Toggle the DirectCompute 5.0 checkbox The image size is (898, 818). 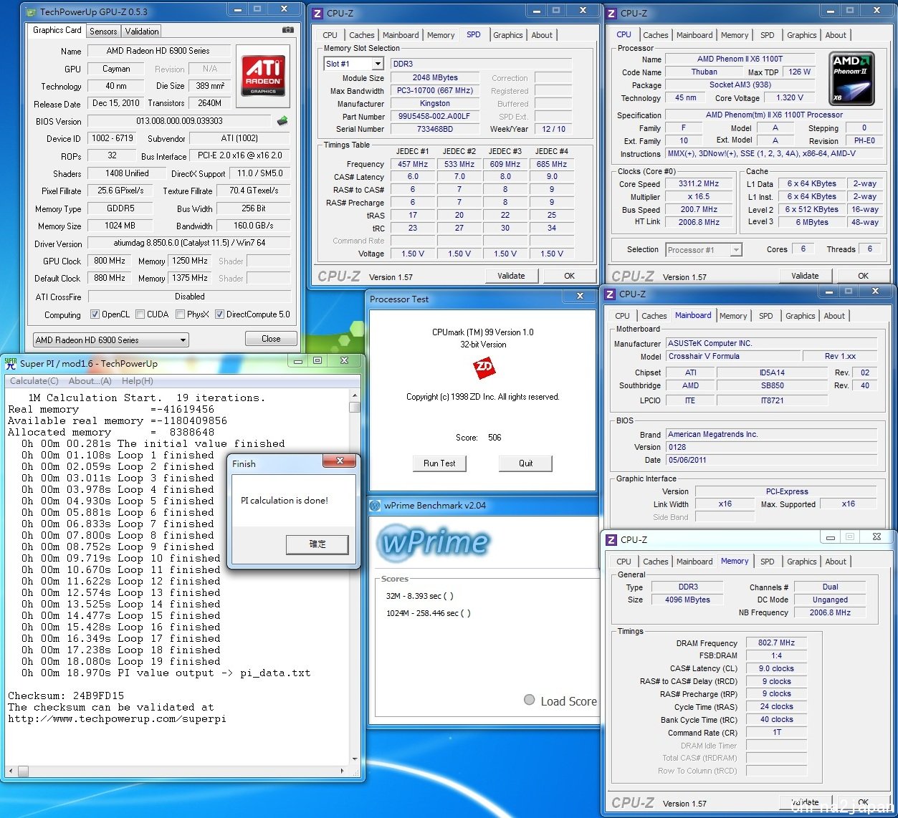click(220, 314)
